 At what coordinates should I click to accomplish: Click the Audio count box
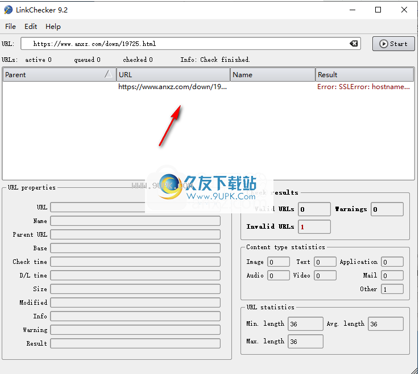tap(279, 275)
